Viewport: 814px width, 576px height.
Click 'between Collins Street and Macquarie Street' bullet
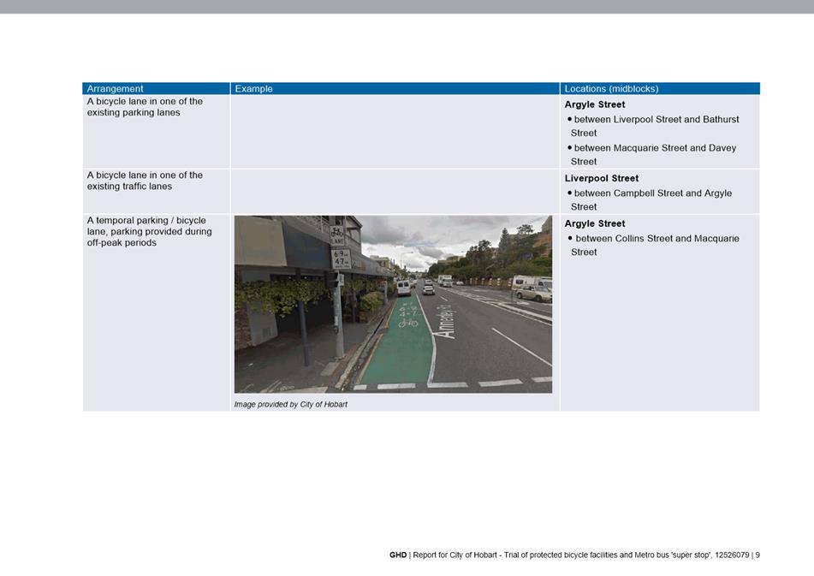pos(654,245)
